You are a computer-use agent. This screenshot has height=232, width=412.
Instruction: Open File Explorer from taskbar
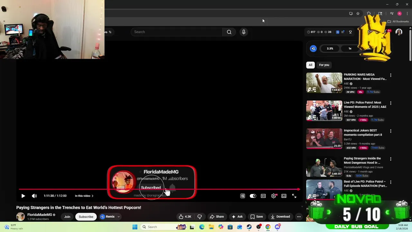click(x=211, y=227)
